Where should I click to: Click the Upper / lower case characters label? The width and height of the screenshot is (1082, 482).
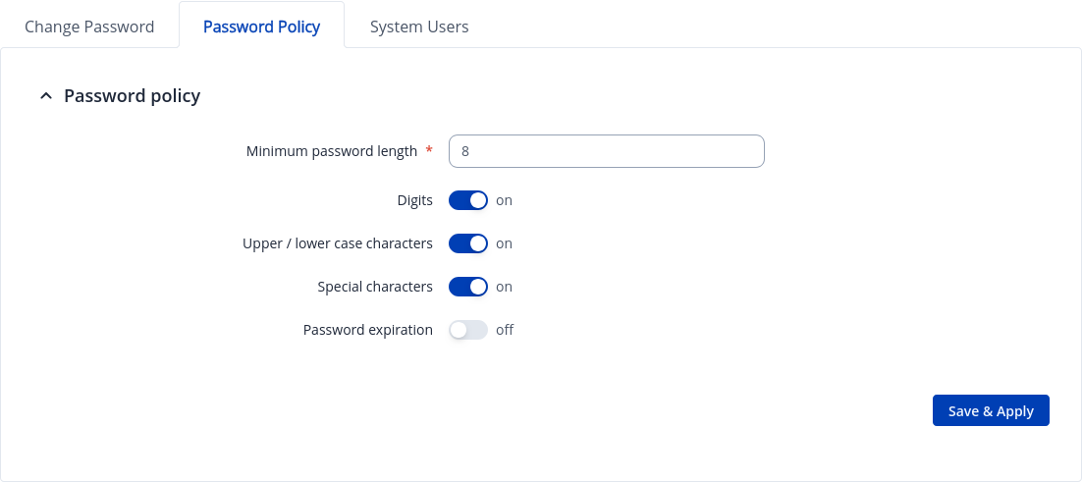pyautogui.click(x=338, y=243)
